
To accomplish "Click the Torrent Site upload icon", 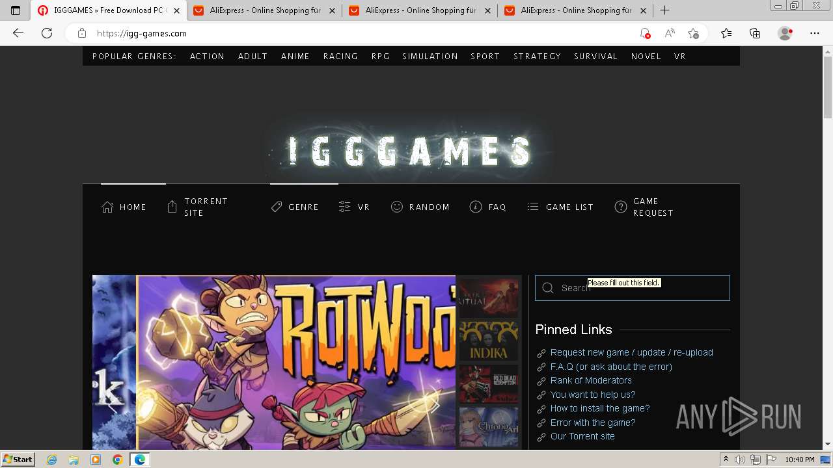I will click(172, 207).
